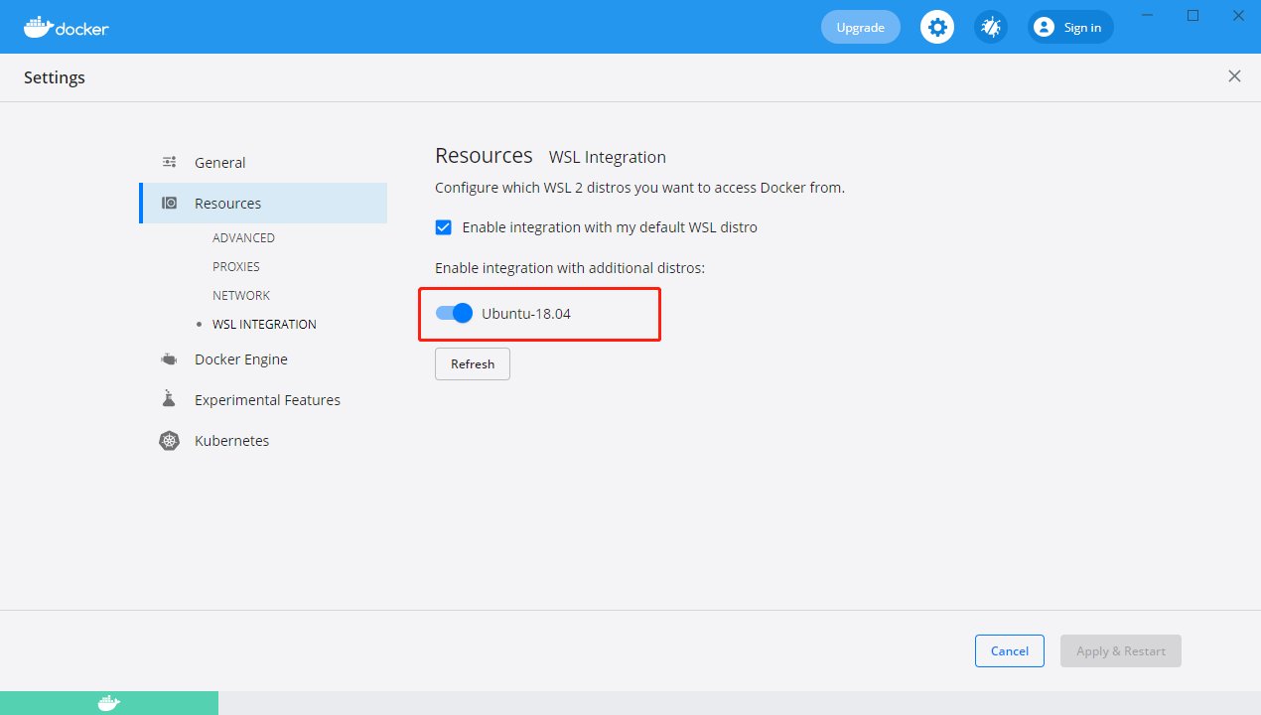Click the Experimental Features flask icon
This screenshot has width=1261, height=715.
click(x=169, y=400)
